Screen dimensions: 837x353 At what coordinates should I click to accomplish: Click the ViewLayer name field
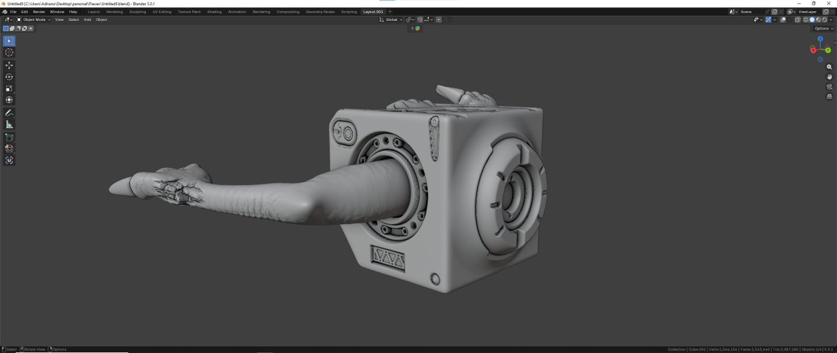click(x=808, y=12)
